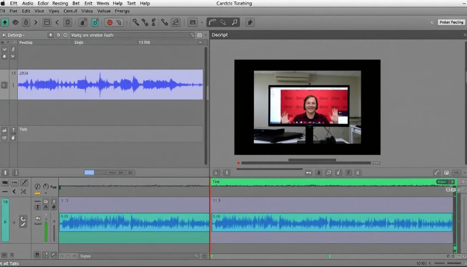Toggle the blue-highlighted view switch below the waveform panel
467x267 pixels.
(x=89, y=173)
